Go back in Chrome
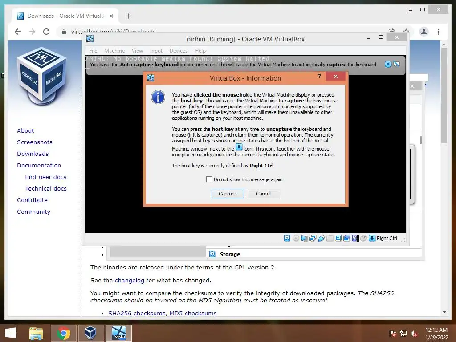This screenshot has width=456, height=342. click(x=18, y=32)
